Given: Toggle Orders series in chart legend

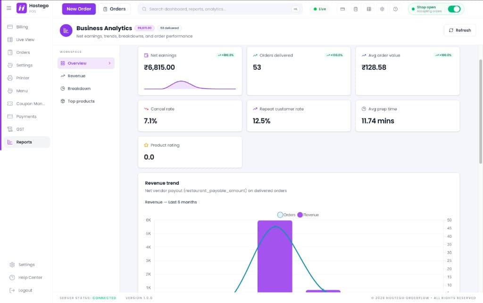Looking at the screenshot, I should click(x=286, y=215).
